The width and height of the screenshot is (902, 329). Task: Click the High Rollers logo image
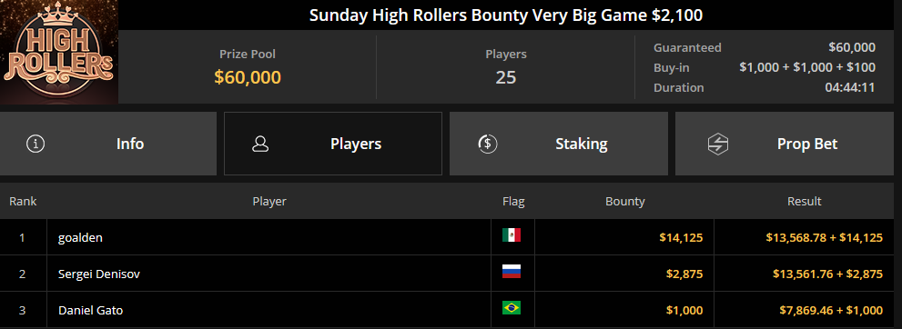[58, 52]
